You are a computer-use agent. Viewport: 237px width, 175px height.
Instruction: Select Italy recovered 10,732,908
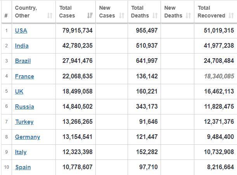tap(219, 152)
